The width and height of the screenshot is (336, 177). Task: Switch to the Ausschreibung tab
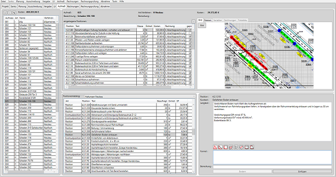click(35, 6)
